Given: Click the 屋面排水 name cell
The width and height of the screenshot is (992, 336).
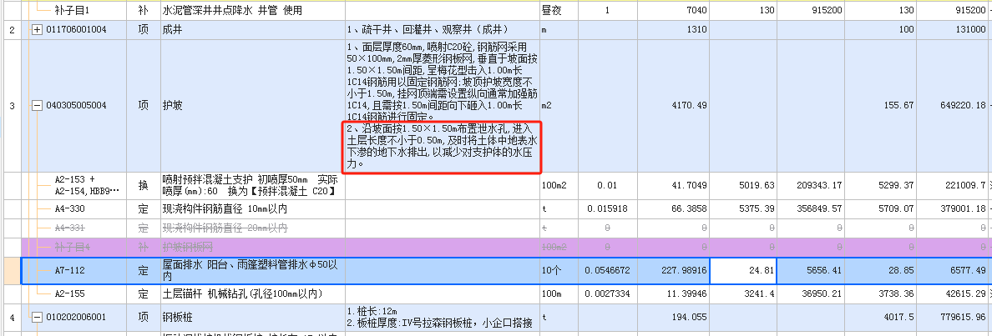Looking at the screenshot, I should point(251,270).
